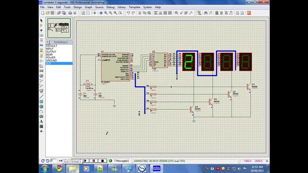The width and height of the screenshot is (308, 173).
Task: Open the Library menu
Action: 122,7
